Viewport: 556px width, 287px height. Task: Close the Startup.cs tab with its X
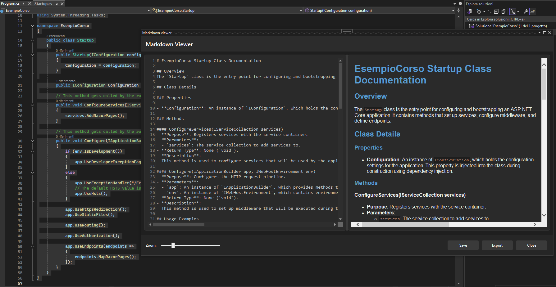click(62, 4)
